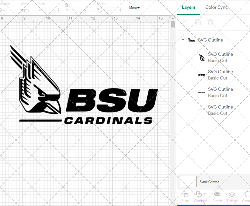Click the Sticker tool icon
Viewport: 250px width, 206px height.
2,10
